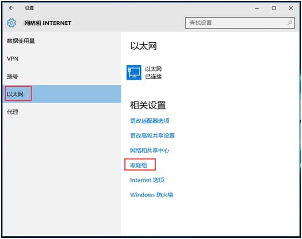Image resolution: width=302 pixels, height=239 pixels.
Task: Click the 以太网 已连接 connection entry
Action: [x=144, y=73]
